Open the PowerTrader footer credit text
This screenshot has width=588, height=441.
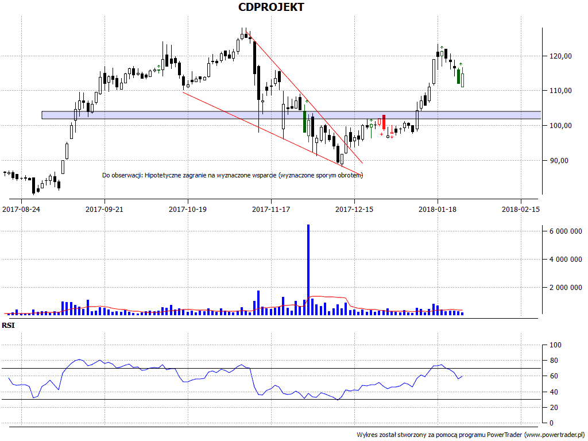470,435
